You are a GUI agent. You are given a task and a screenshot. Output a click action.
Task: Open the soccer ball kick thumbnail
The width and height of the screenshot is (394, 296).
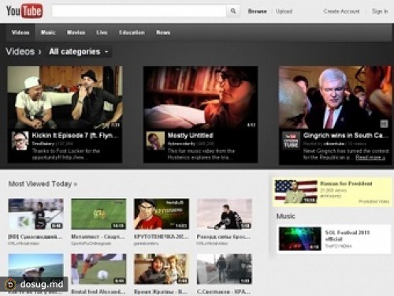pyautogui.click(x=98, y=269)
